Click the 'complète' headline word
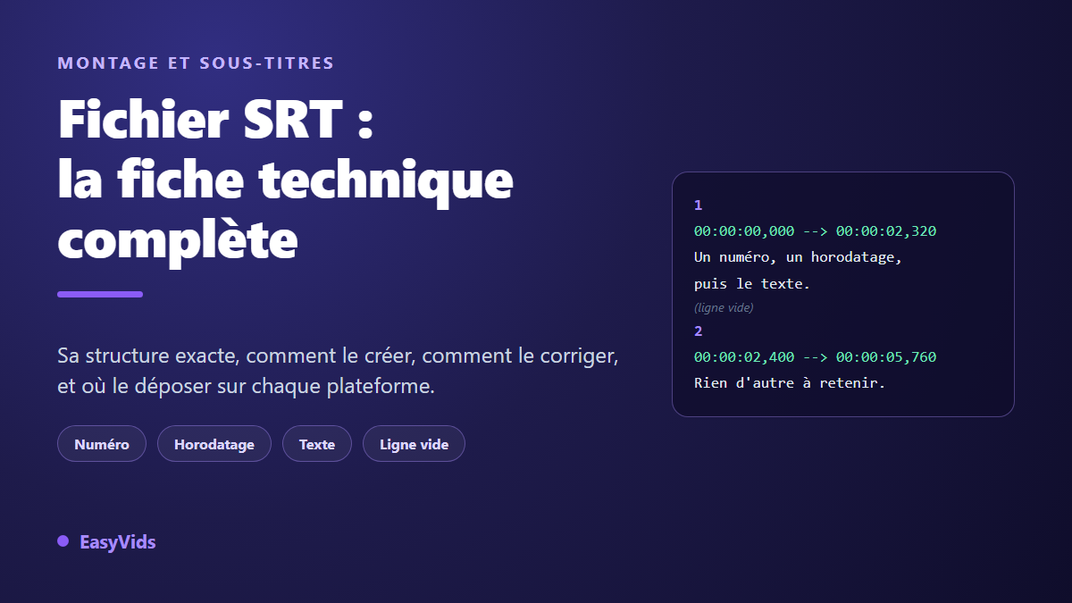Image resolution: width=1072 pixels, height=603 pixels. tap(177, 239)
